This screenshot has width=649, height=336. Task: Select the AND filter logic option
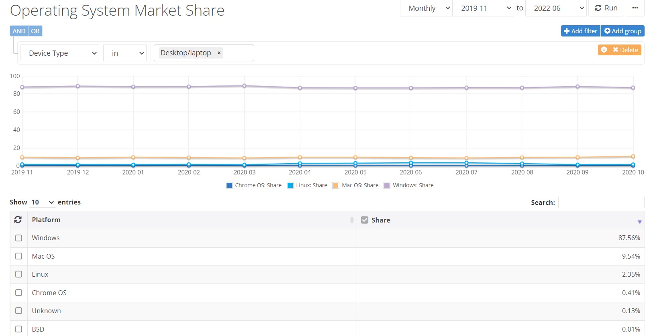(19, 31)
